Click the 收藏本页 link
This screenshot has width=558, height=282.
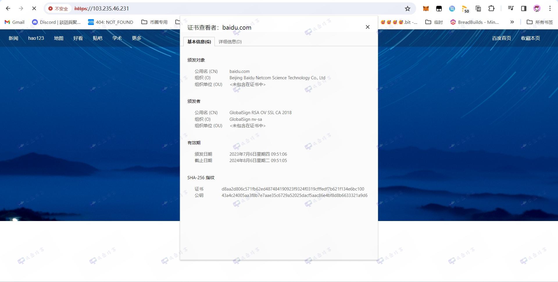tap(530, 38)
